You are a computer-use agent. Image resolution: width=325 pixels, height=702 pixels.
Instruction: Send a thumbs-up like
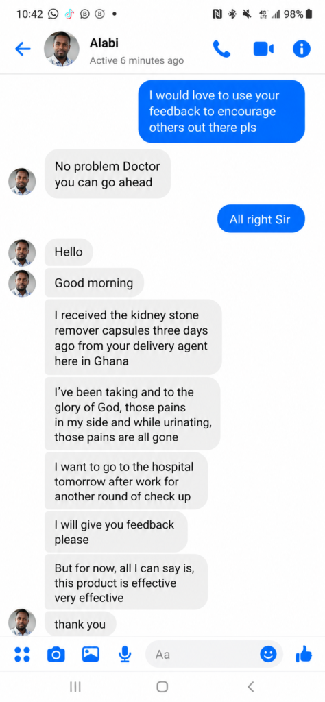(304, 654)
